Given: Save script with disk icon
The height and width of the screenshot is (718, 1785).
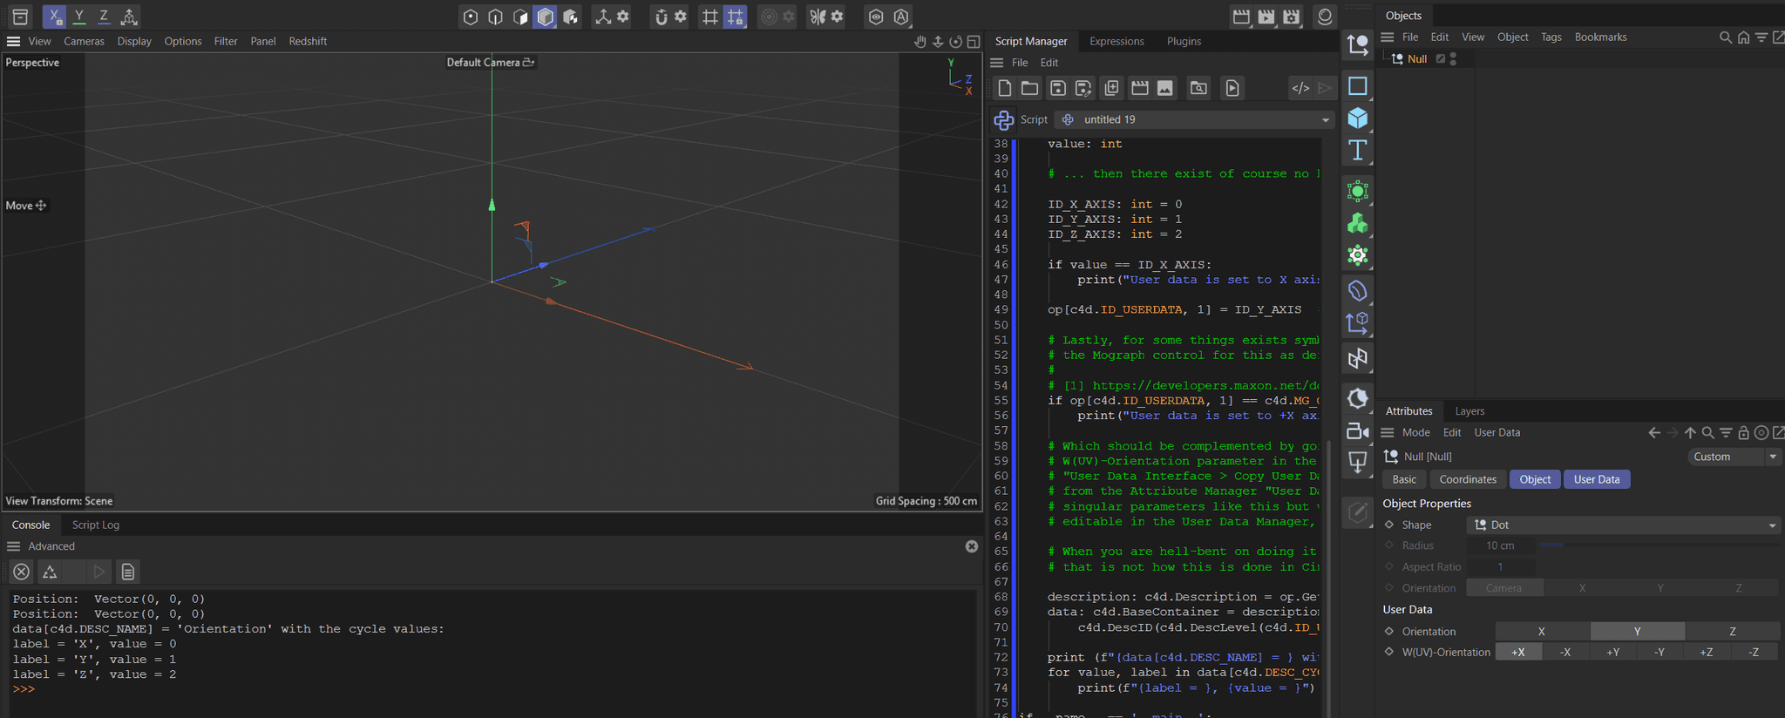Looking at the screenshot, I should (1057, 88).
